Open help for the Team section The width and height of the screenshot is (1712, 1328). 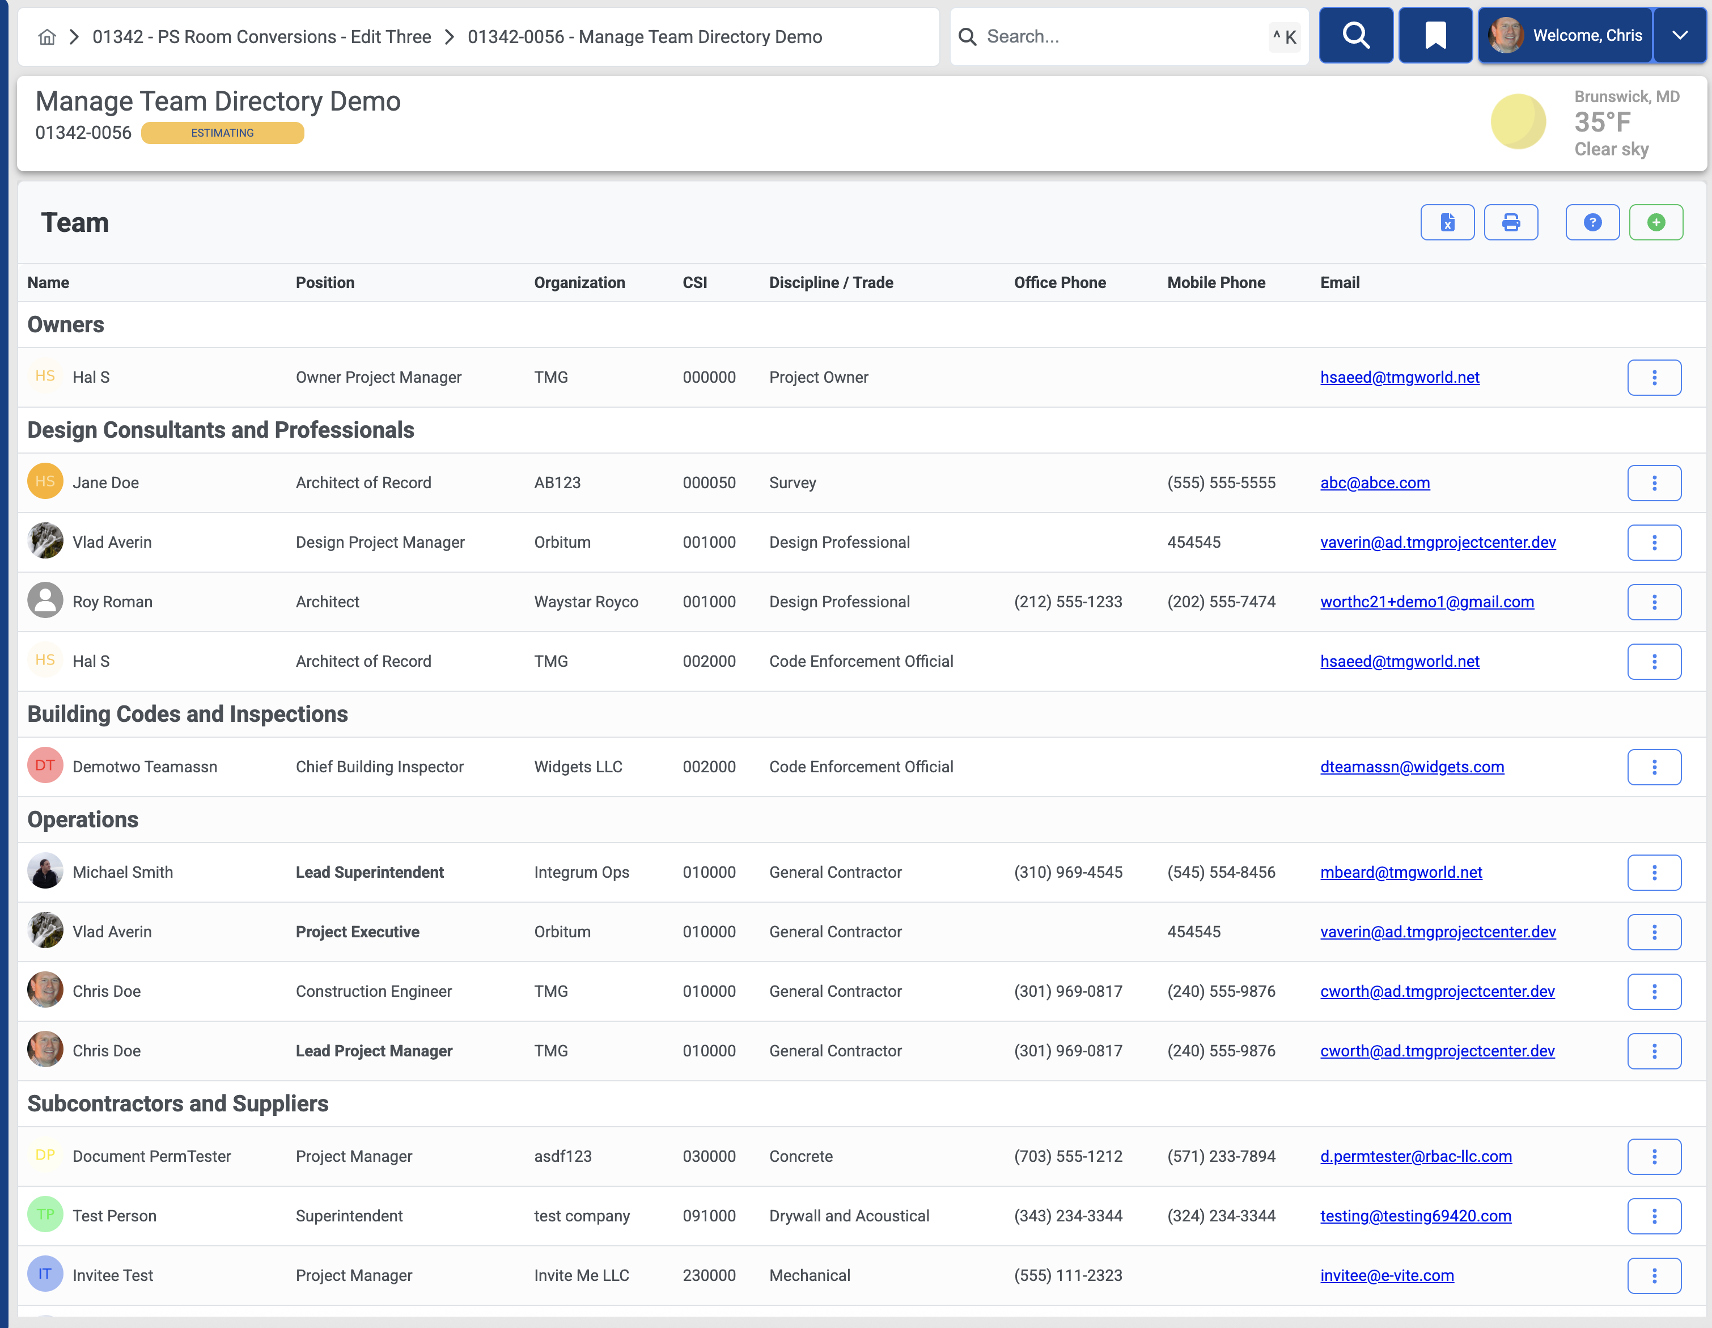click(1592, 222)
